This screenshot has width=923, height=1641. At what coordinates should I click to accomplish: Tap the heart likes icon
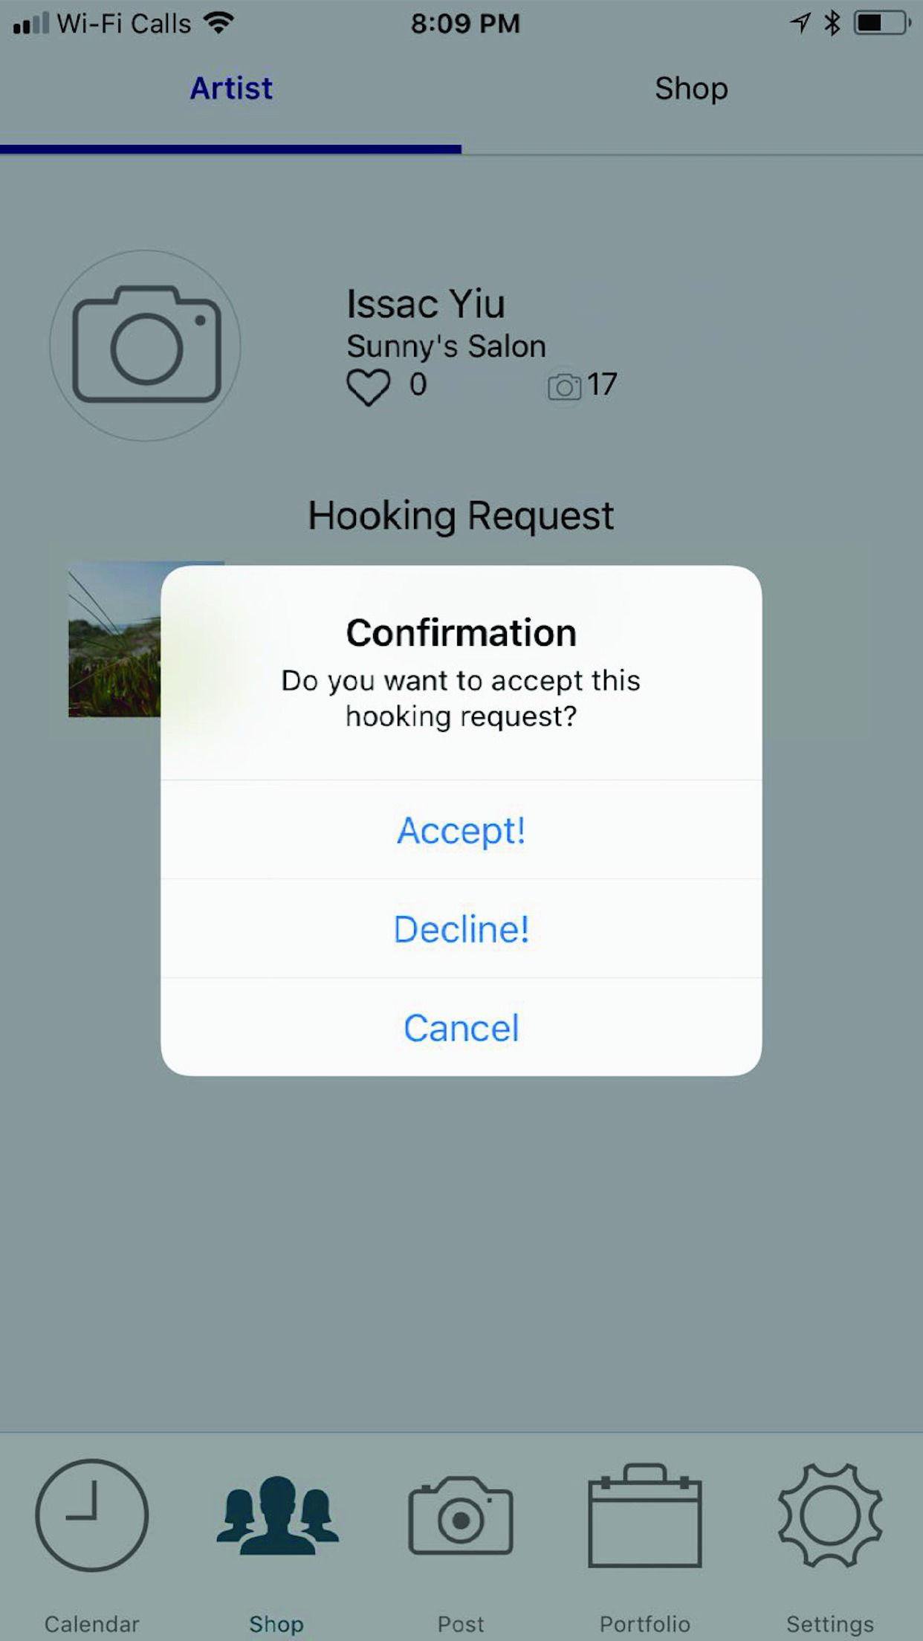pyautogui.click(x=368, y=387)
